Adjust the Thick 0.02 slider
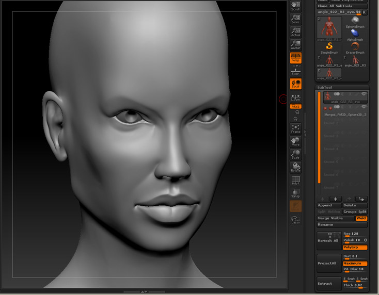 tap(355, 286)
